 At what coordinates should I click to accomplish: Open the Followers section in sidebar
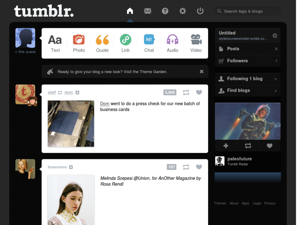248,61
